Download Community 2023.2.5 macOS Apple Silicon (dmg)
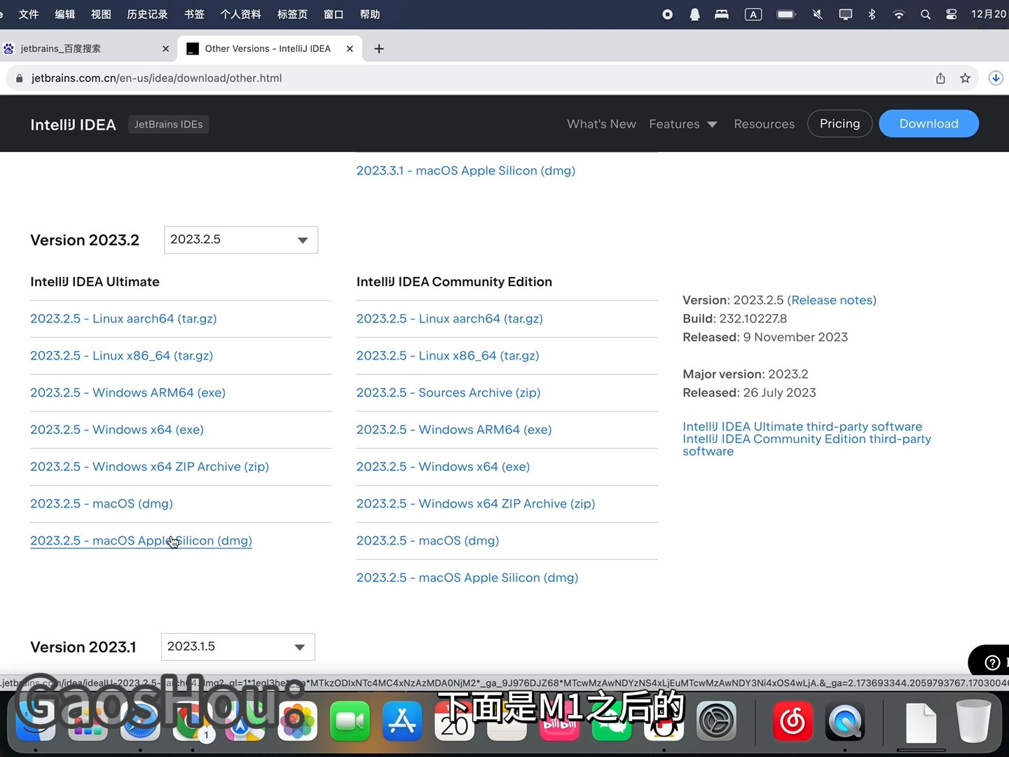Screen dimensions: 1009x757 tap(467, 578)
